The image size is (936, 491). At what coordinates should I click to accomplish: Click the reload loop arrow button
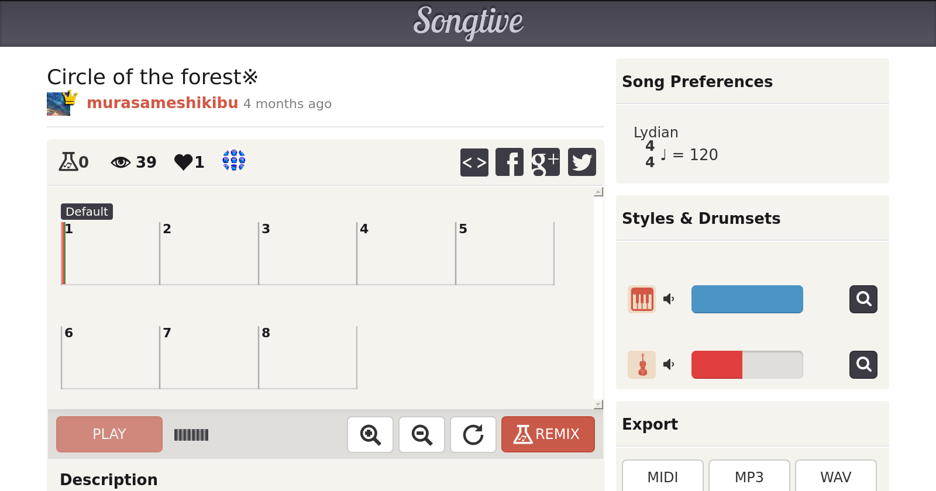(473, 434)
